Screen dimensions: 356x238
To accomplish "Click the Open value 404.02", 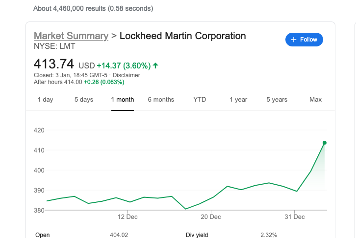I will (x=119, y=235).
